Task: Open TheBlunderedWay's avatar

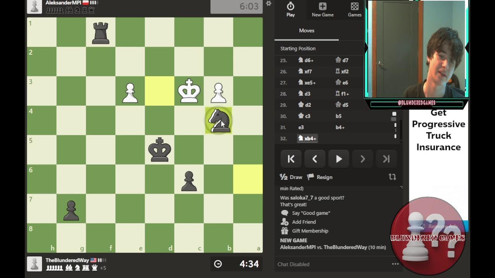Action: (34, 264)
